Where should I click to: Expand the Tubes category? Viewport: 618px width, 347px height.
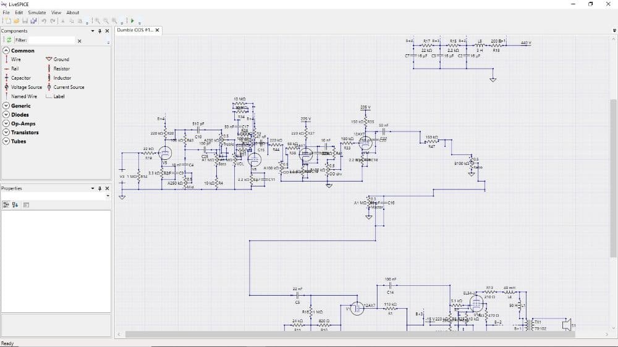[x=6, y=141]
